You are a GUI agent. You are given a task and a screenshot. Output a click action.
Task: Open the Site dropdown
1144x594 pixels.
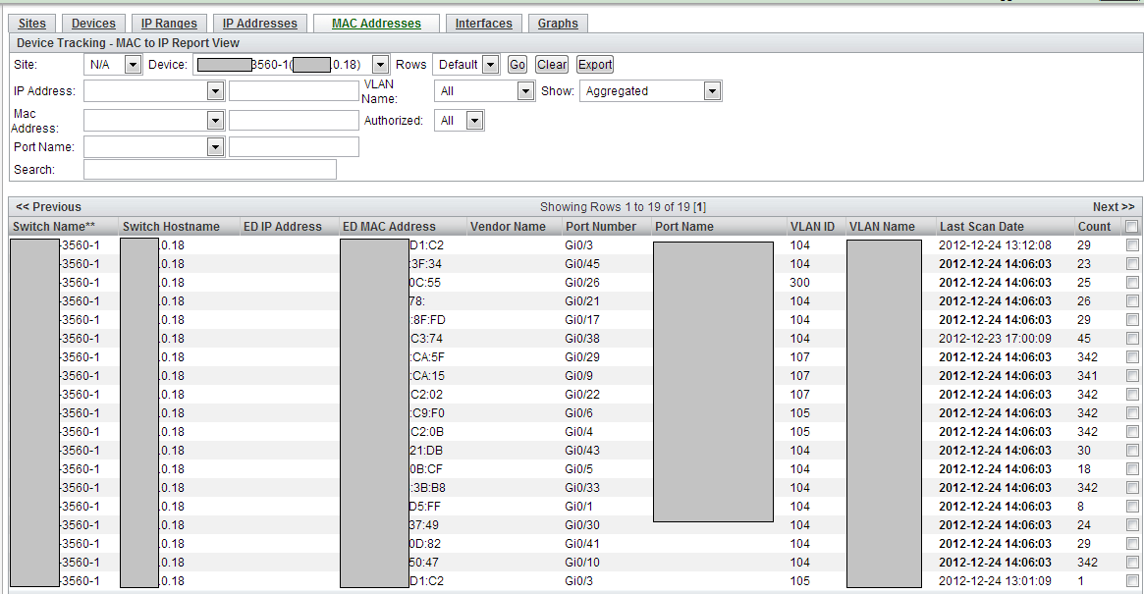135,64
